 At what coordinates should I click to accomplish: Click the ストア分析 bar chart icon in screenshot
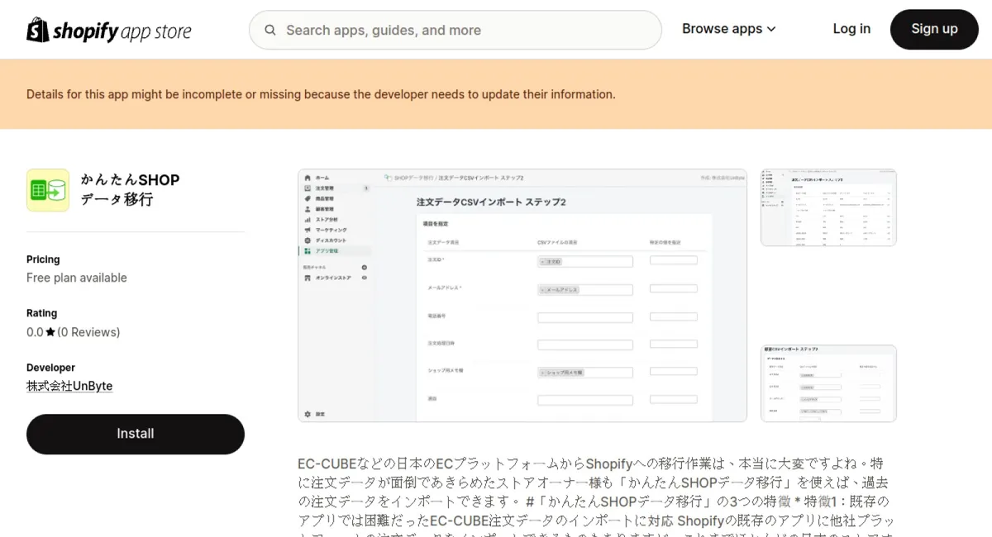308,220
